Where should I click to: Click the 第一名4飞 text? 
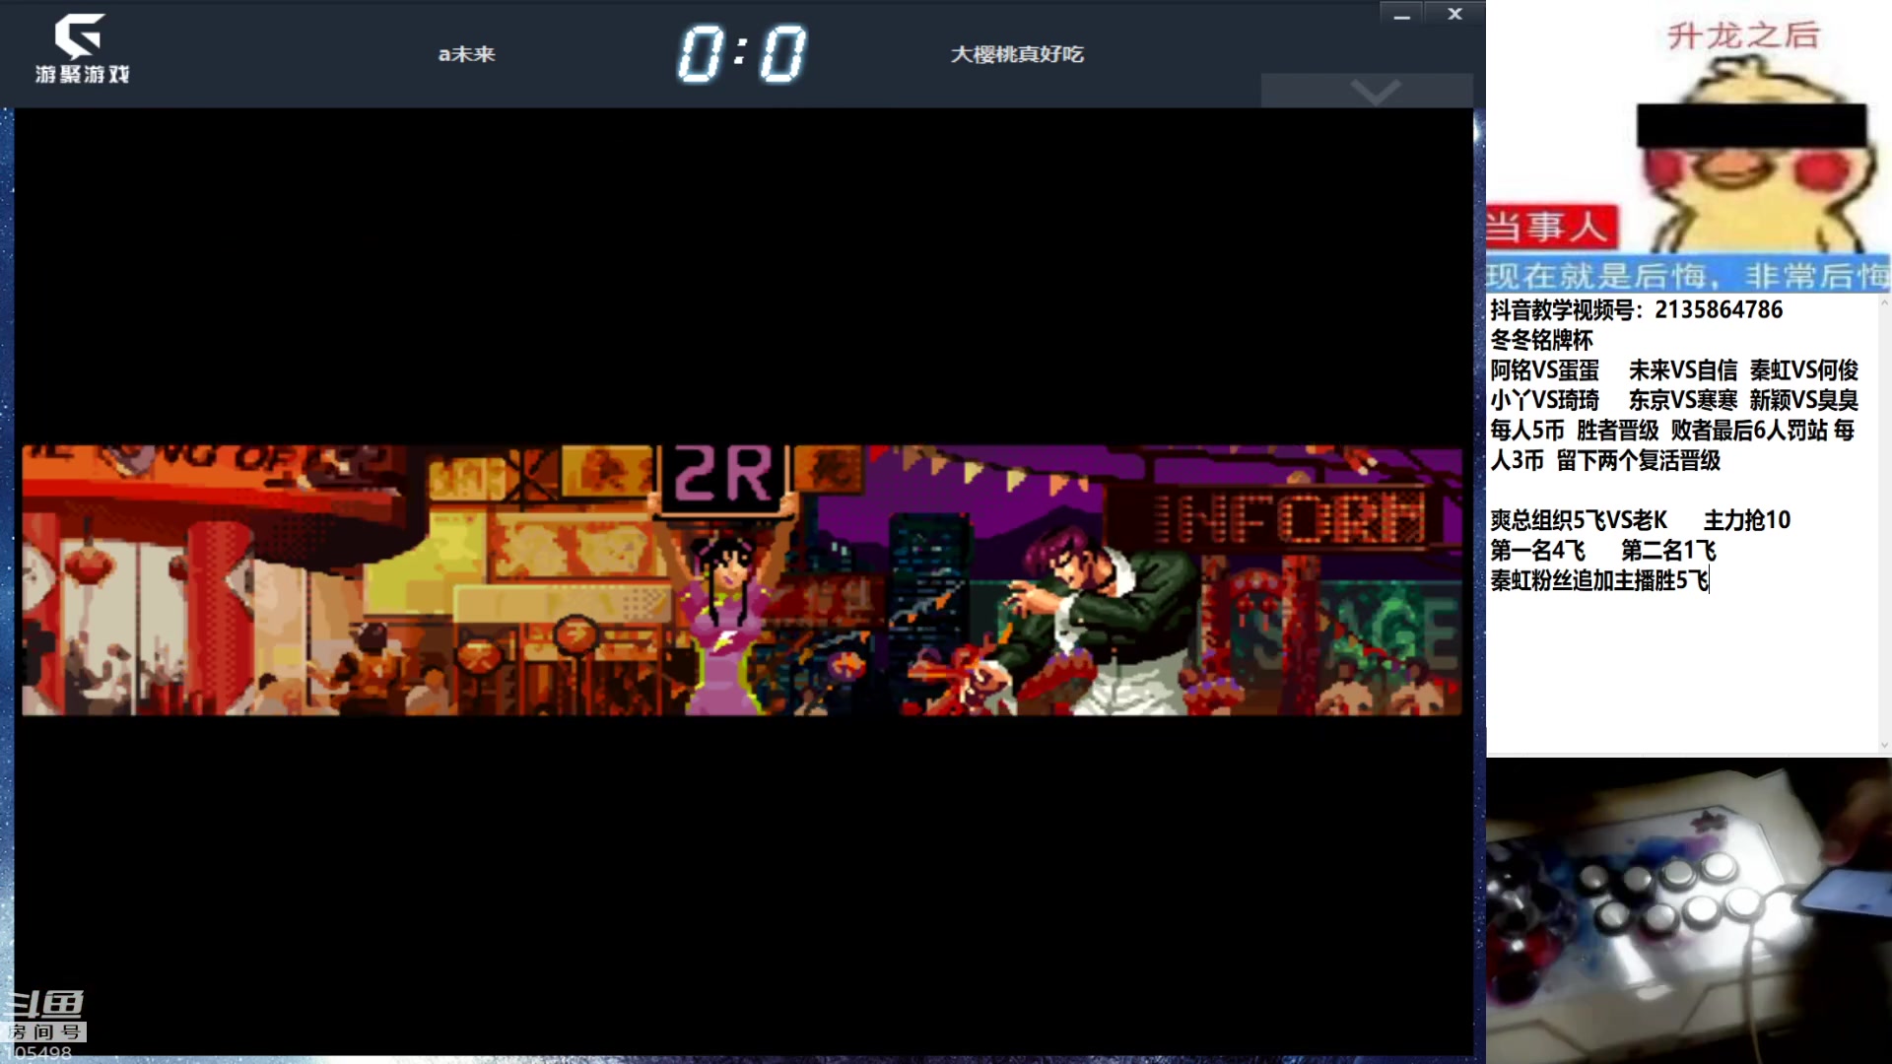(1537, 551)
